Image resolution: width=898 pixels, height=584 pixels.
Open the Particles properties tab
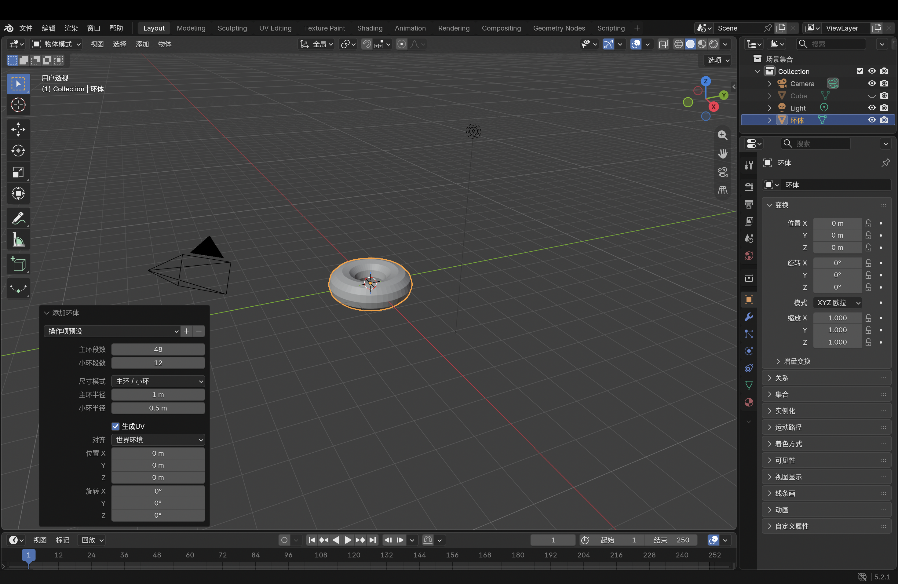(x=749, y=334)
